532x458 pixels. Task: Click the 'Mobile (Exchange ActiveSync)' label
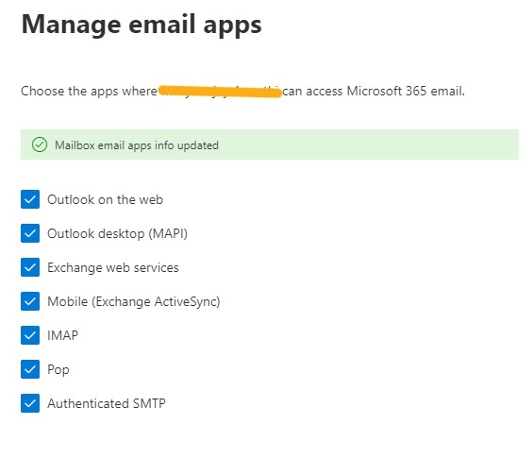[x=134, y=301]
